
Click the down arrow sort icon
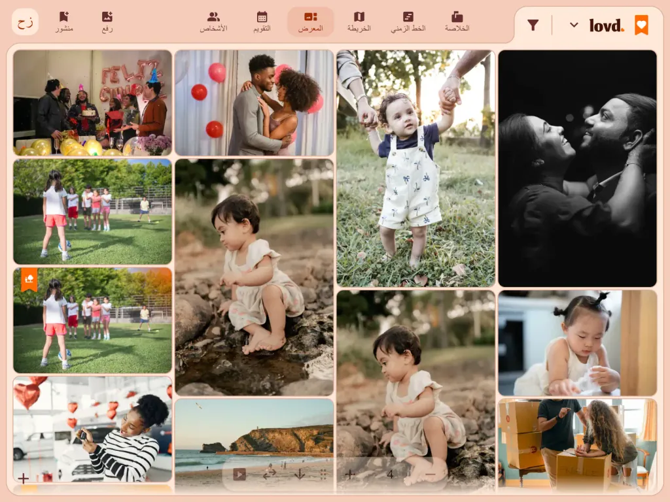(x=300, y=475)
